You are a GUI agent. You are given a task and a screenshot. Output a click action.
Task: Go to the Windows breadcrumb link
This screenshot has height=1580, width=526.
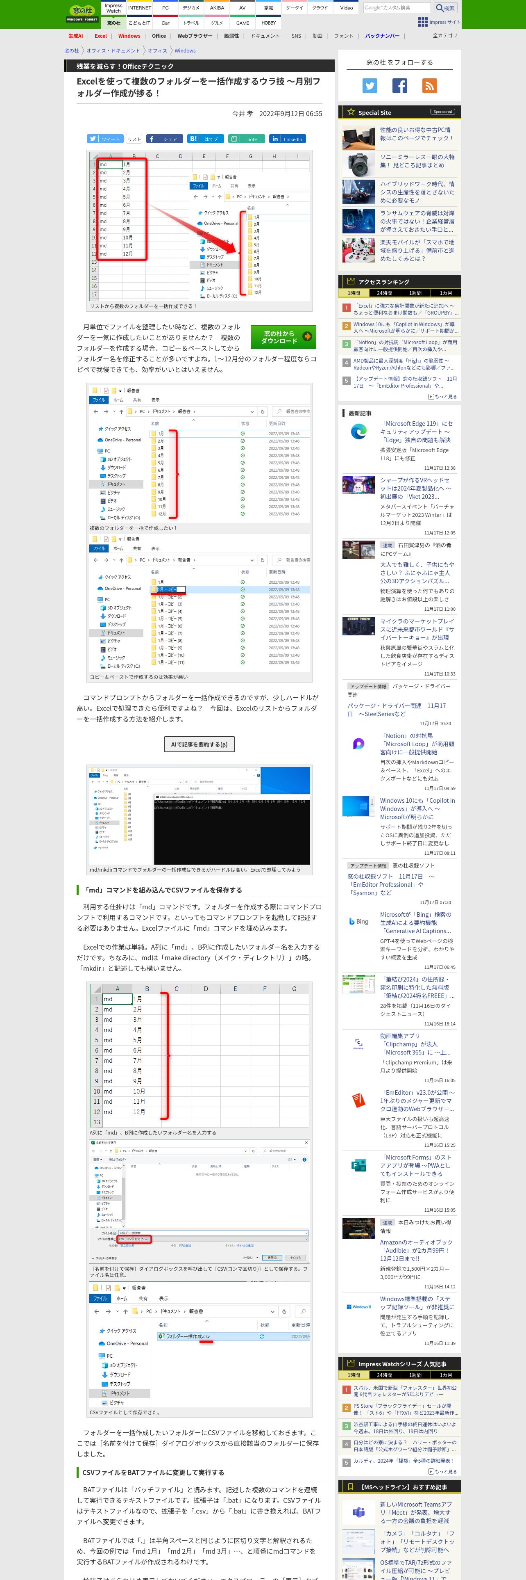pos(185,51)
